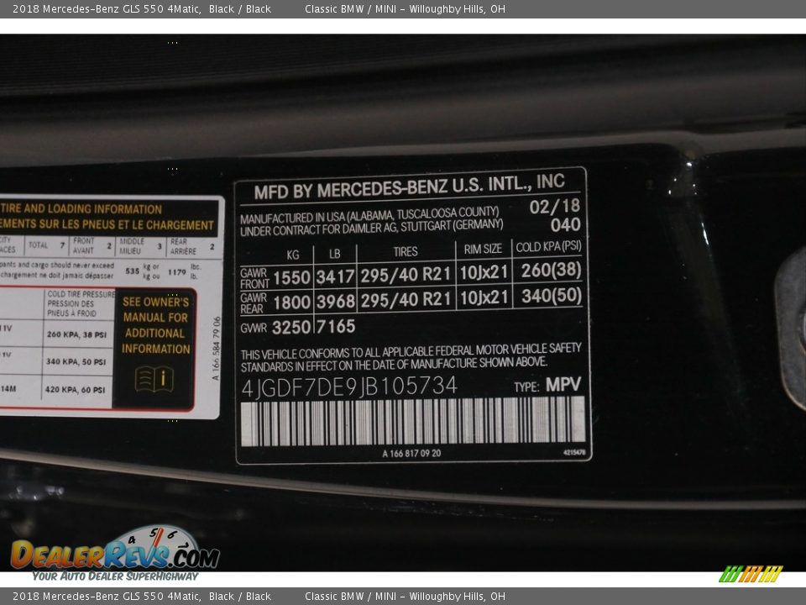Click the small code 4215478
The width and height of the screenshot is (806, 605).
coord(573,453)
